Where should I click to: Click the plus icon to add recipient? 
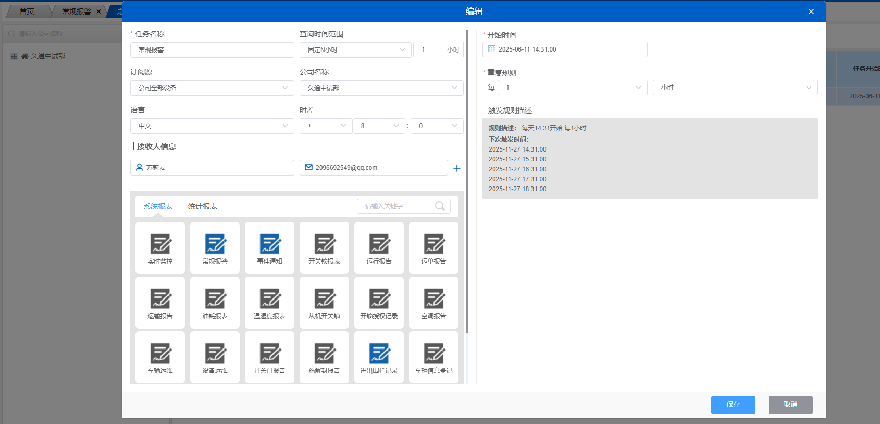point(457,168)
